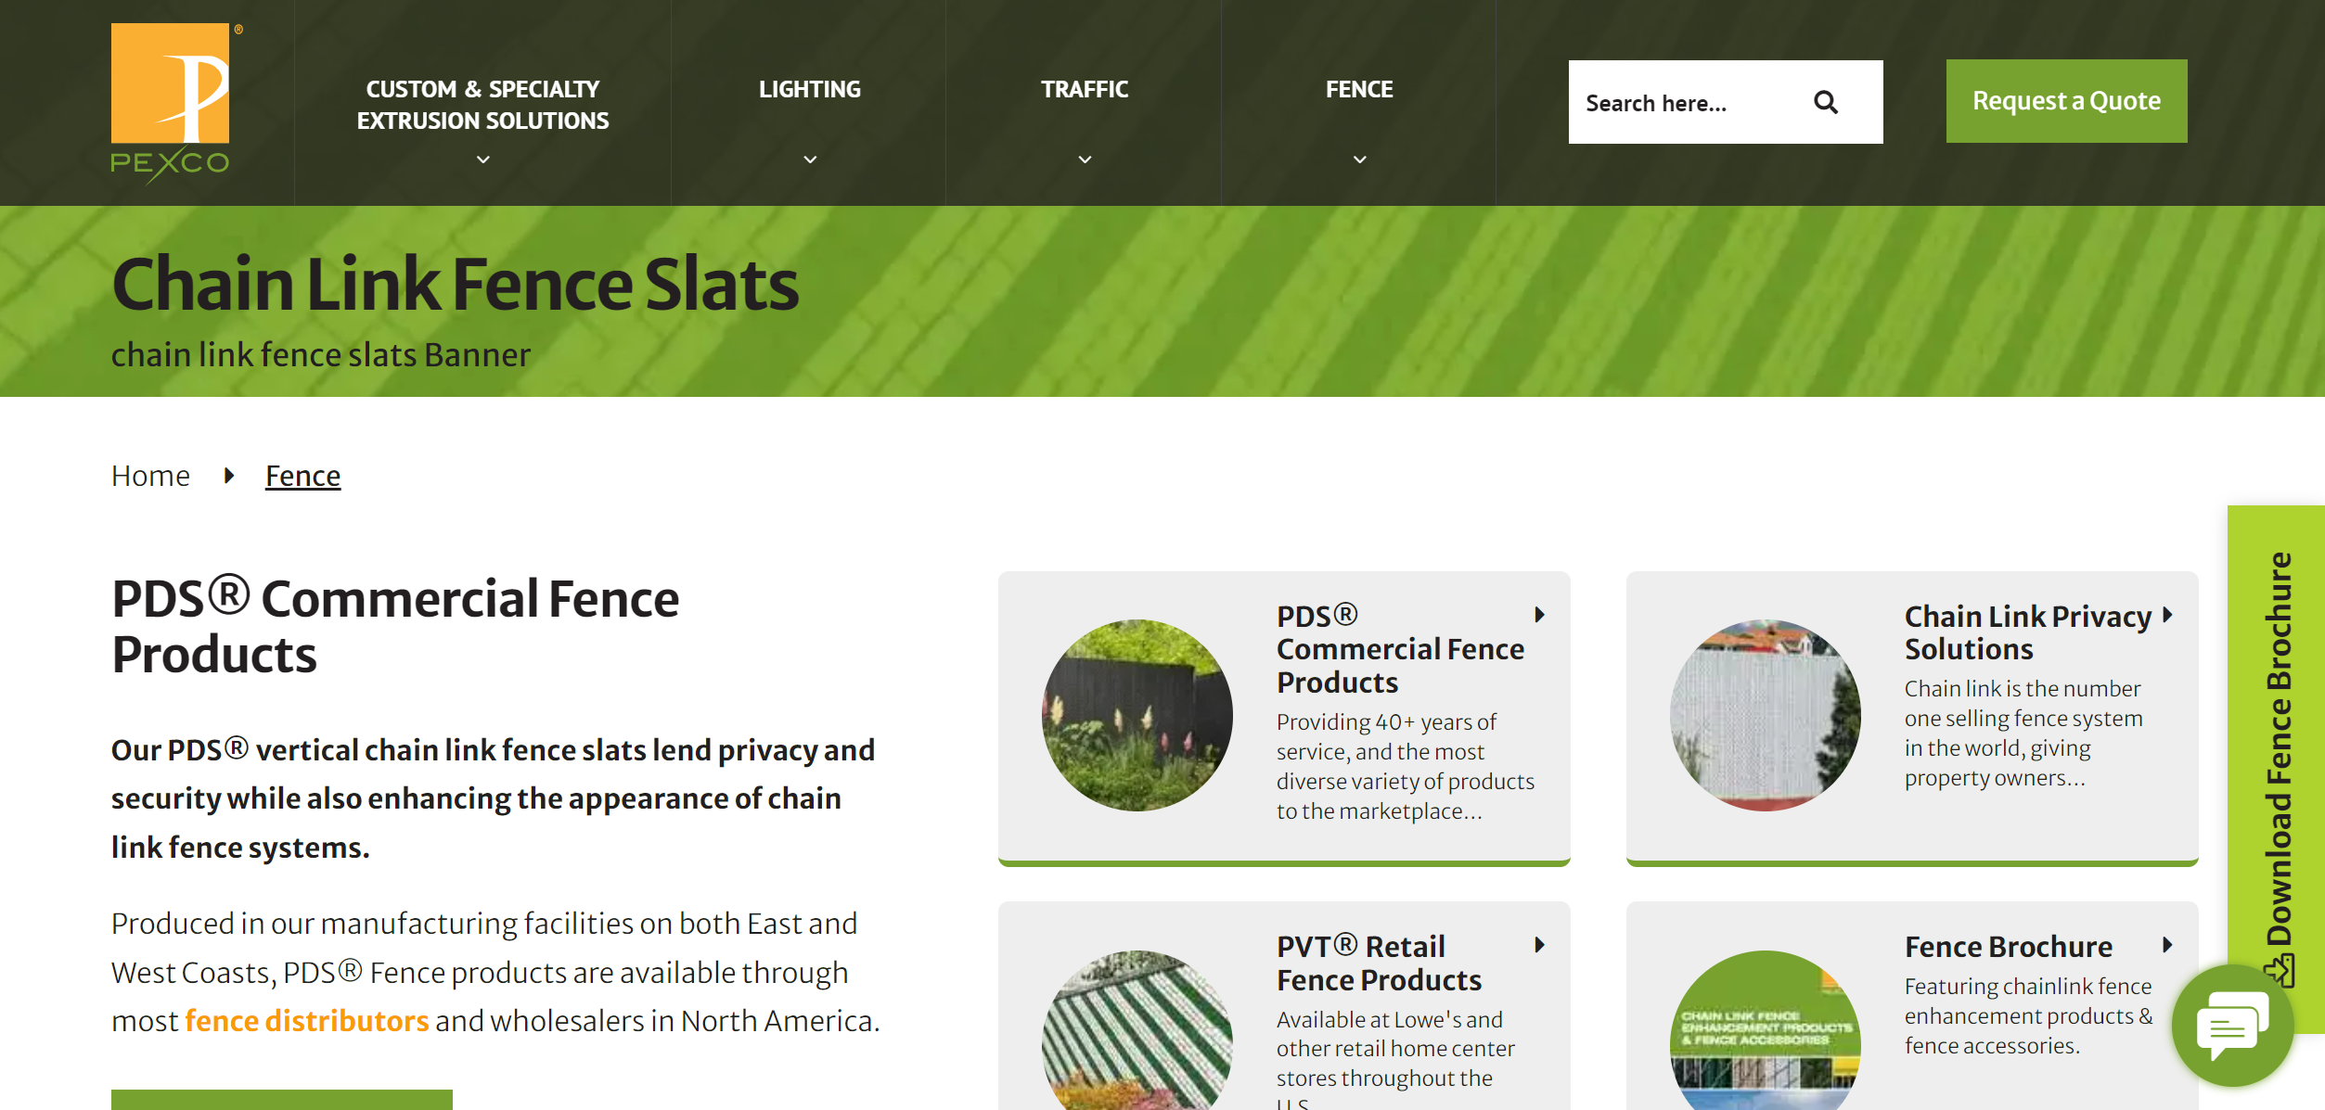Click arrow icon on Fence Brochure card
The image size is (2325, 1110).
click(x=2167, y=945)
